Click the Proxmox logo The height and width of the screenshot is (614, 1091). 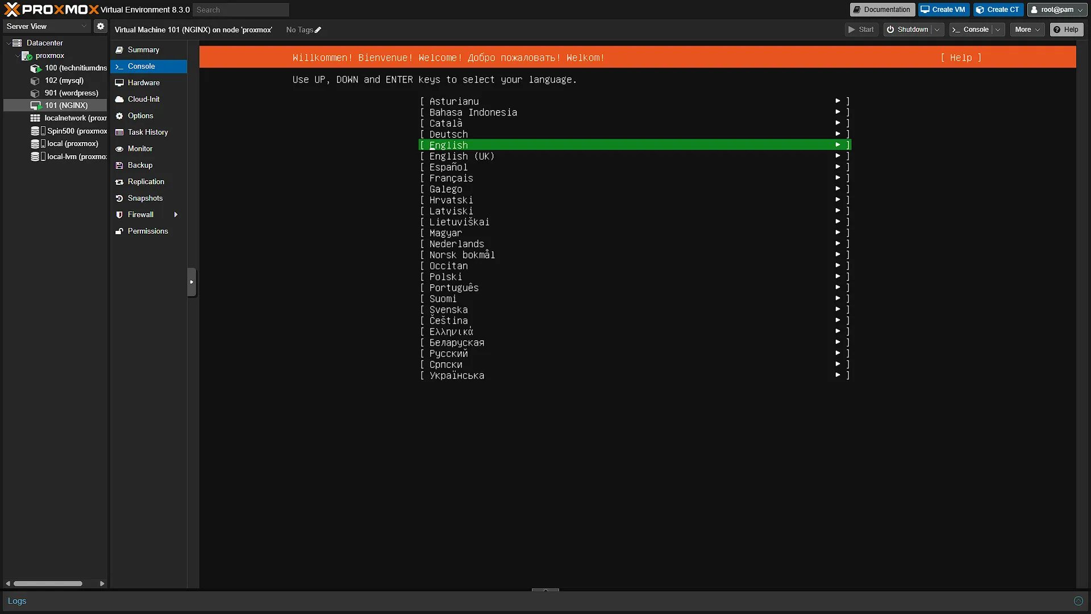[51, 10]
